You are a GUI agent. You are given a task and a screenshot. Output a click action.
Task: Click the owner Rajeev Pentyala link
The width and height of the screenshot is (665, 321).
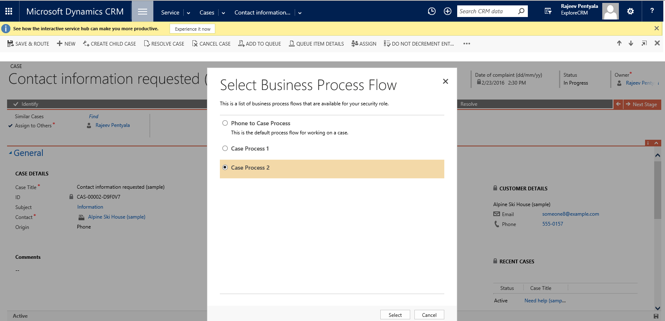pyautogui.click(x=640, y=83)
